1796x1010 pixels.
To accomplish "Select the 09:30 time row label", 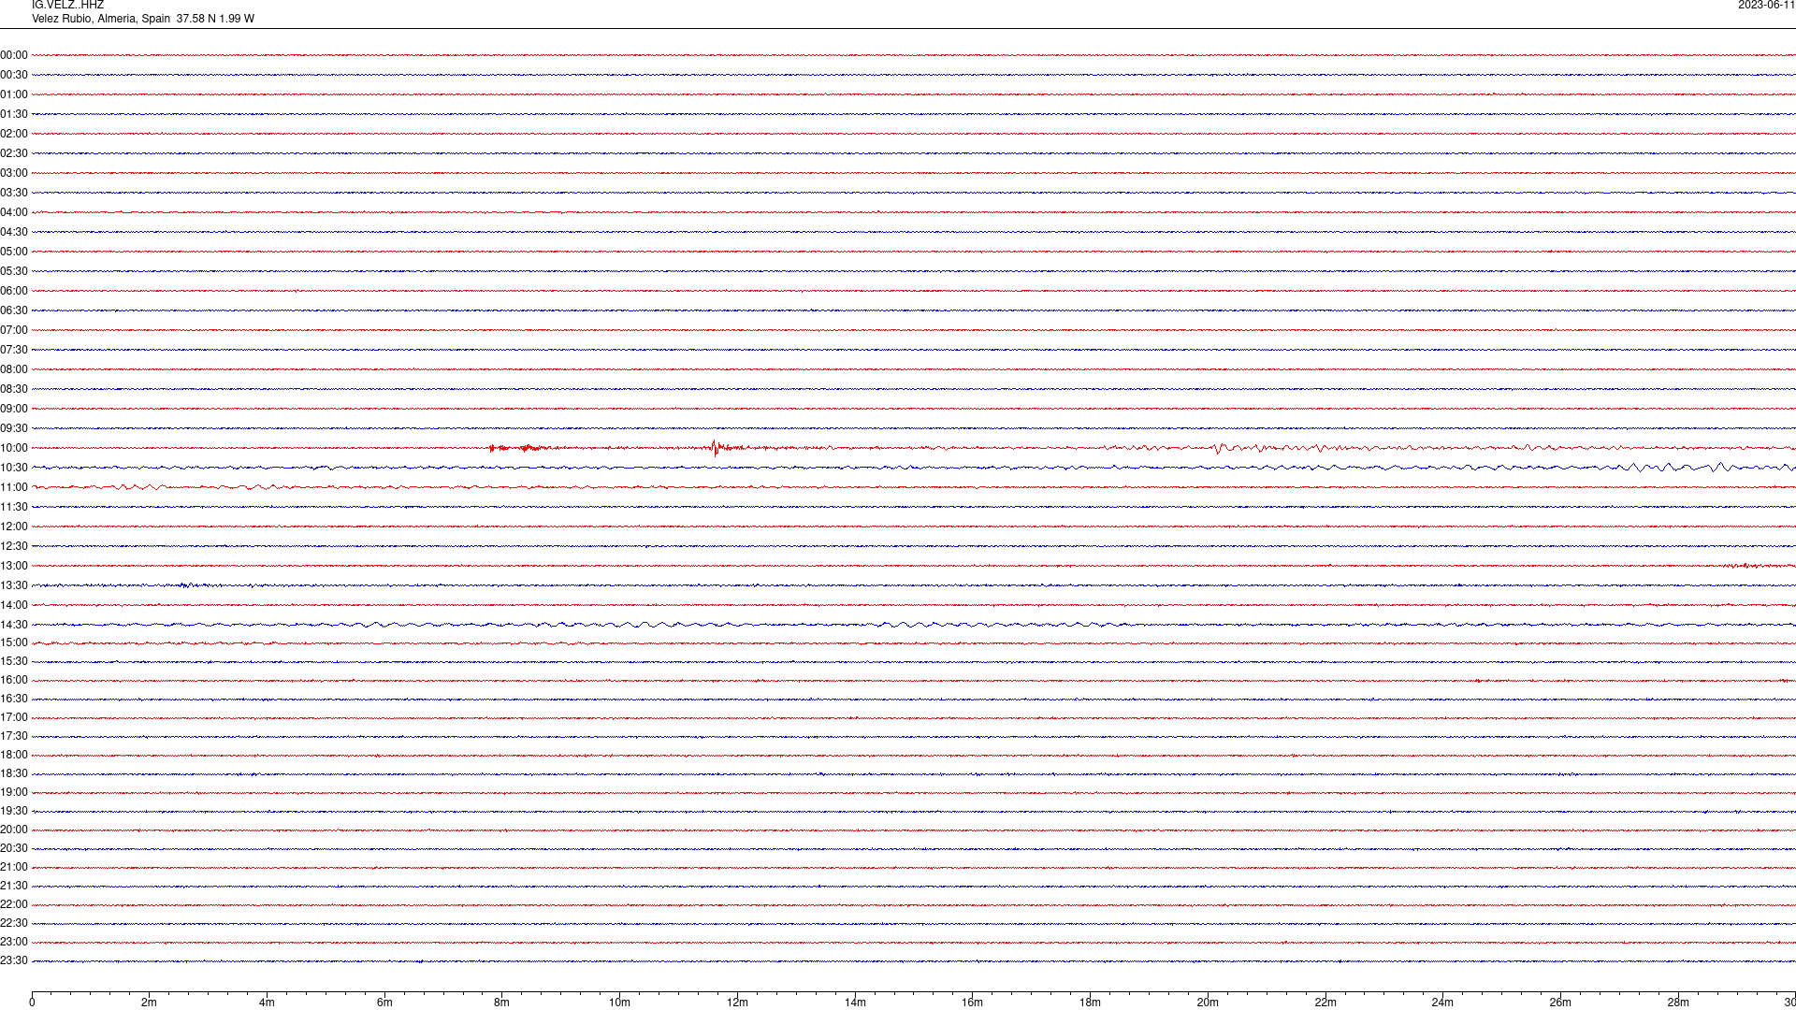I will [x=14, y=428].
